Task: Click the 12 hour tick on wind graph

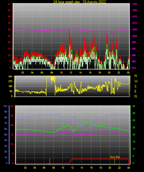Action: pos(71,73)
